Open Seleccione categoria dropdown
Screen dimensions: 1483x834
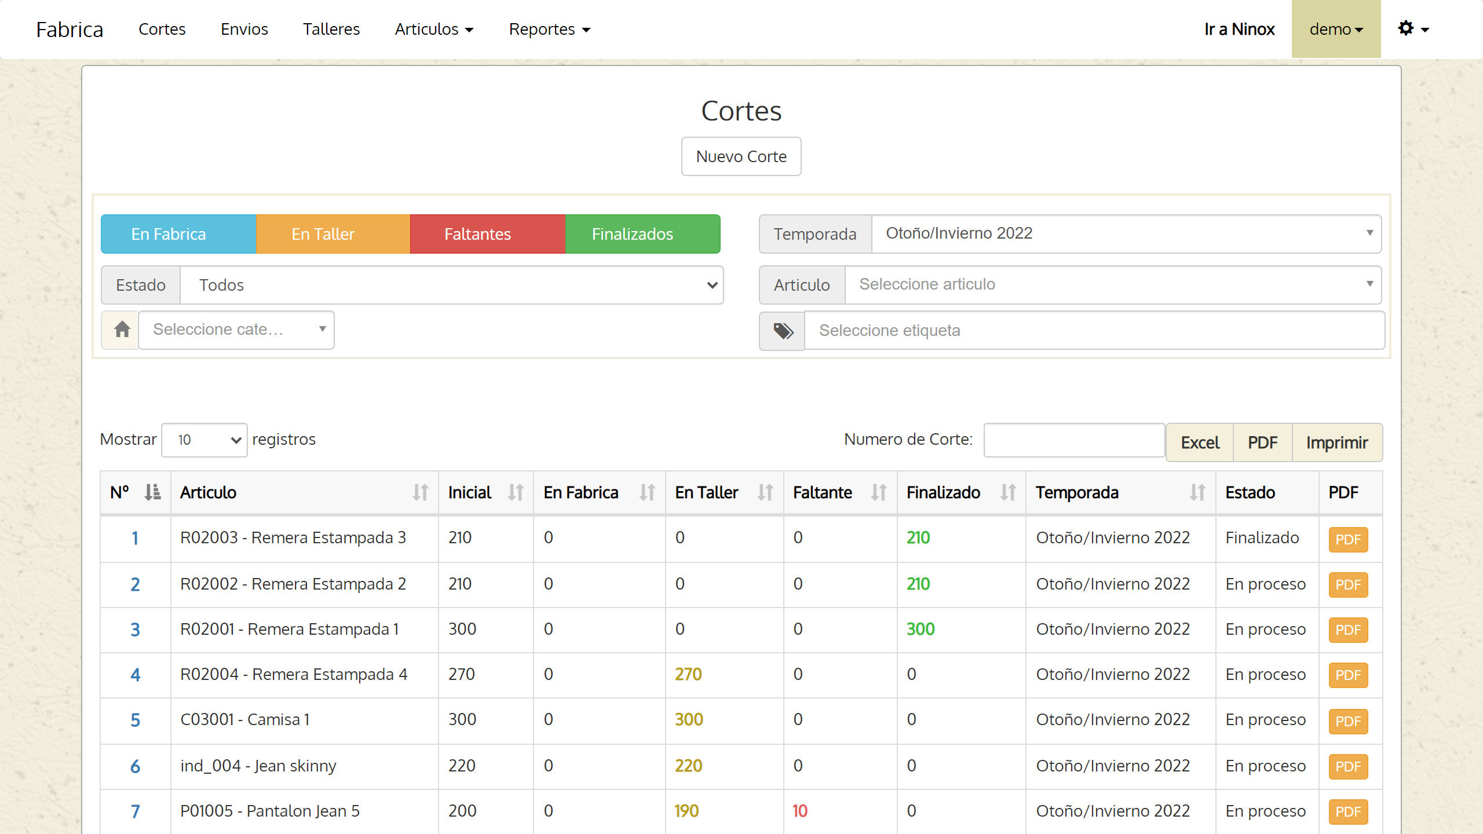(236, 330)
